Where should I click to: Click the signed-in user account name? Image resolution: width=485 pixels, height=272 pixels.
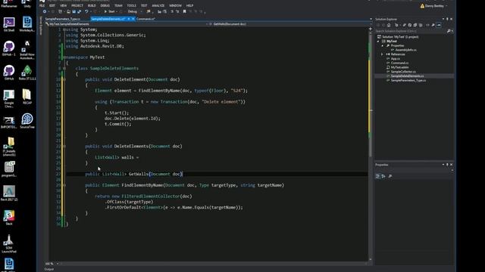click(x=434, y=6)
